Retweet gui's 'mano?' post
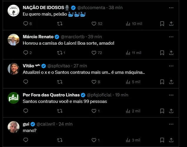The width and height of the screenshot is (187, 147). coord(60,140)
